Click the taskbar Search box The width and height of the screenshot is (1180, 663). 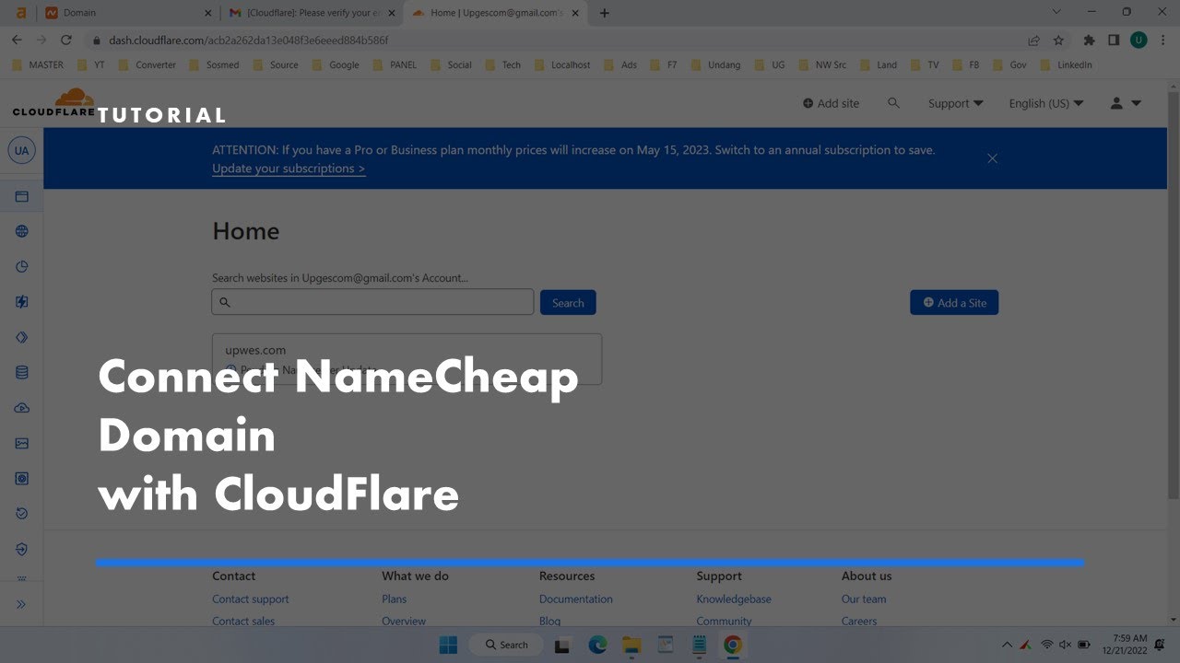click(x=505, y=645)
